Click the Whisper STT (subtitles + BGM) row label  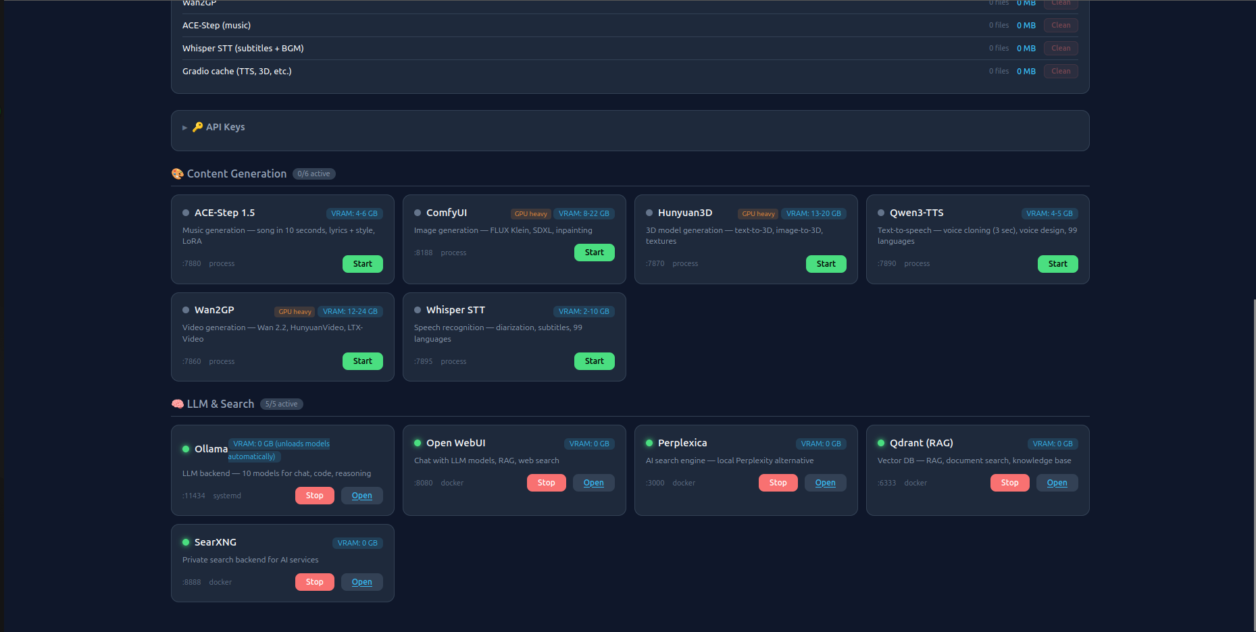[x=243, y=49]
